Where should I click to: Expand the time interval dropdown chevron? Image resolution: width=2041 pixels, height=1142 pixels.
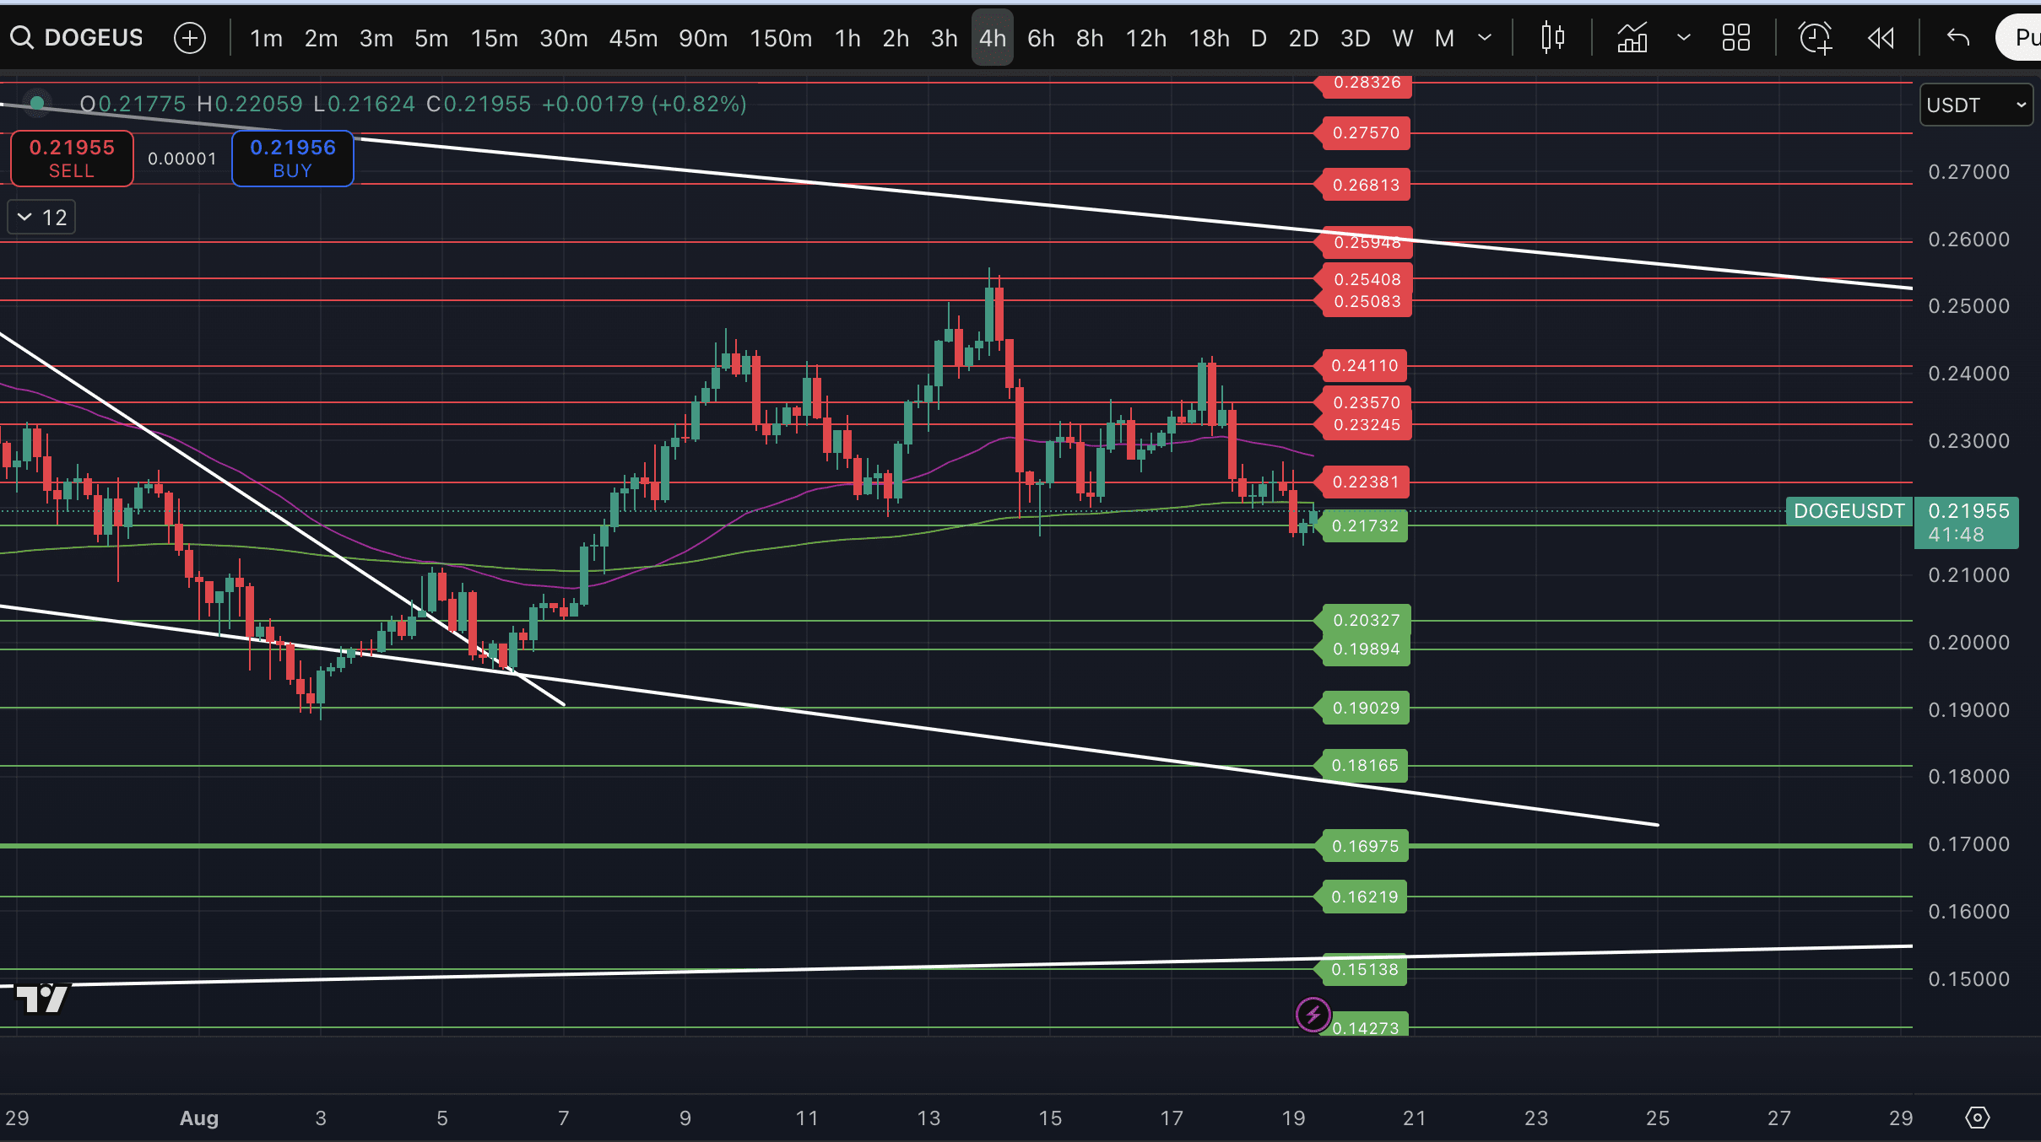pyautogui.click(x=1485, y=38)
